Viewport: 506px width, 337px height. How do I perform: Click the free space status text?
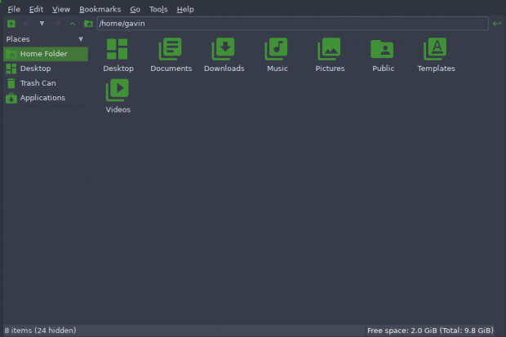430,330
